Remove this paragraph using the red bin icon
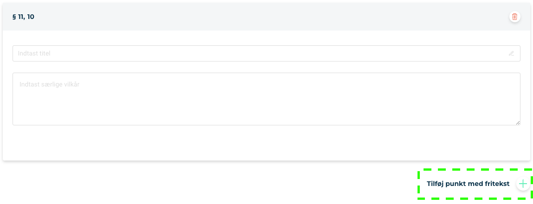This screenshot has height=204, width=533. click(514, 17)
